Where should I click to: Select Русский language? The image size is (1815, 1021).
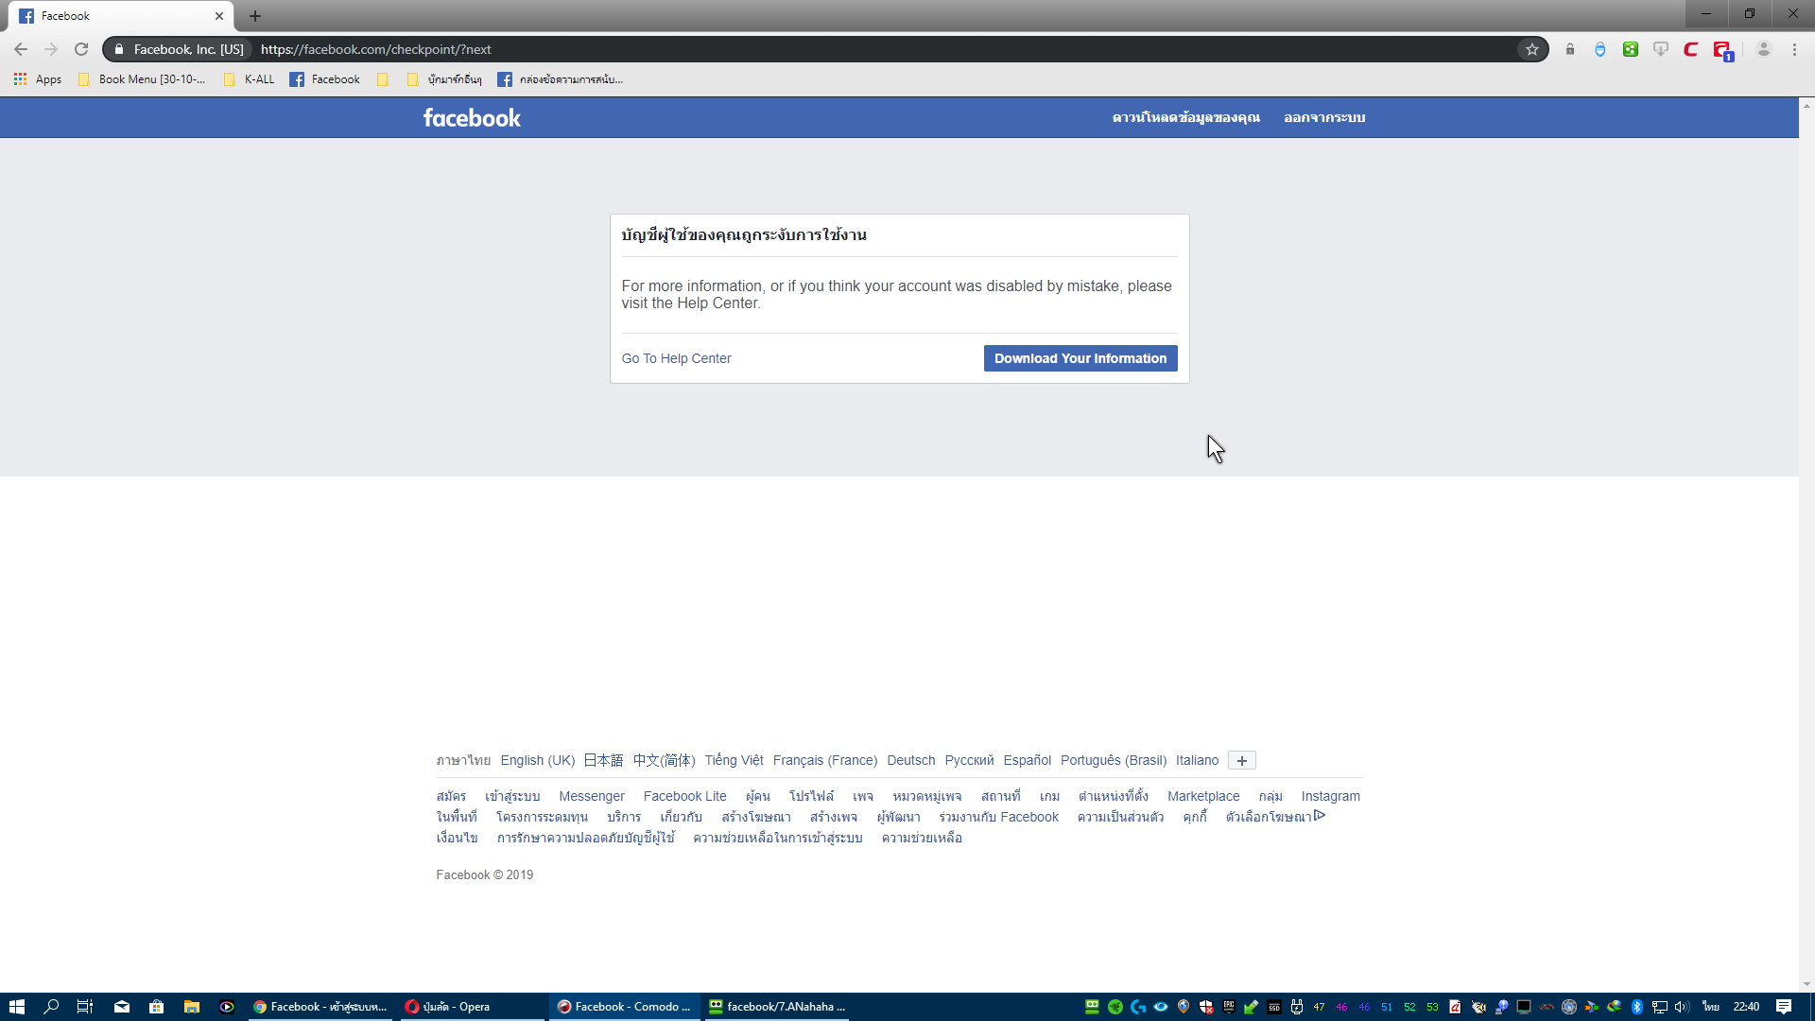point(969,760)
